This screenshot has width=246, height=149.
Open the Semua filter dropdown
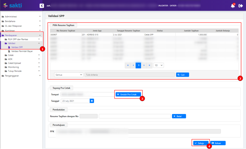(x=69, y=75)
